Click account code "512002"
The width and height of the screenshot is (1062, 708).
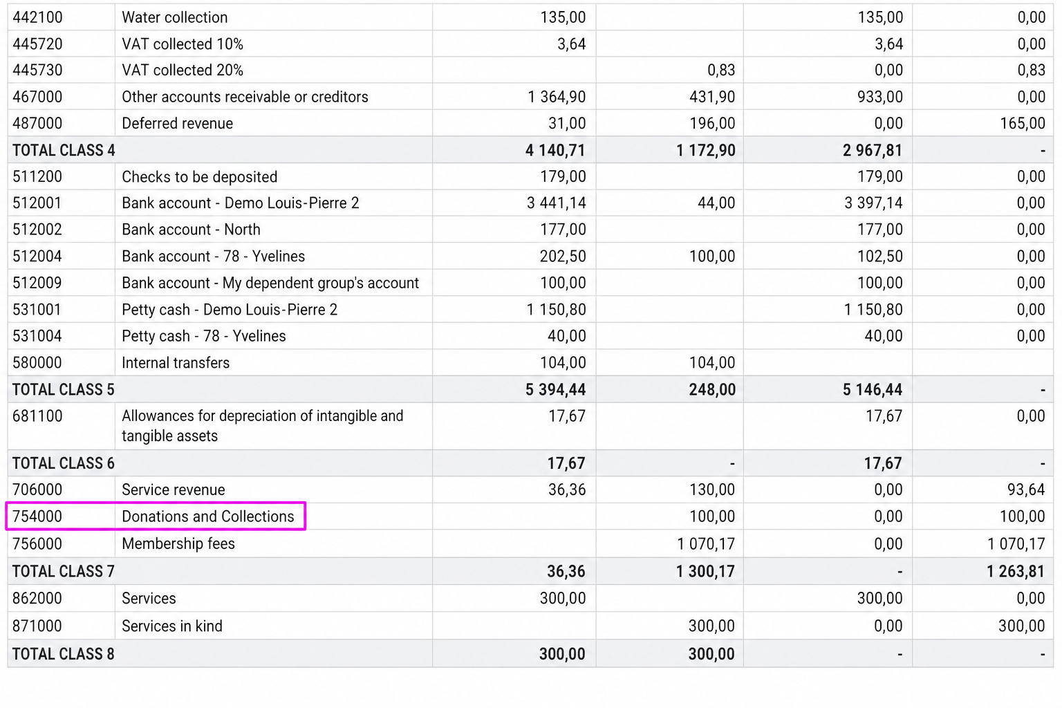37,230
